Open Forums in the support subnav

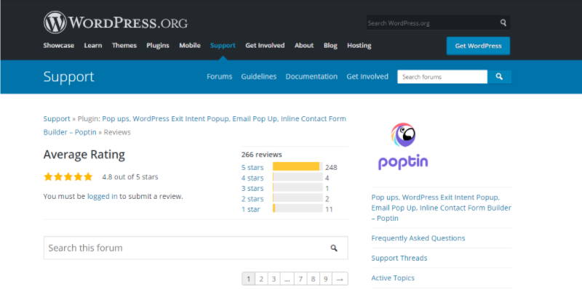220,77
